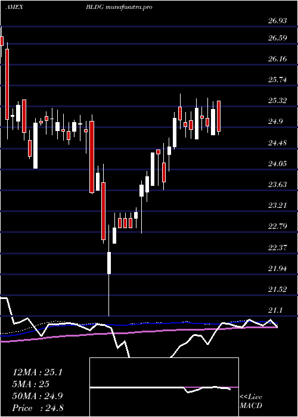Image resolution: width=298 pixels, height=417 pixels.
Task: Click the 5MA : 25 readout
Action: [x=31, y=384]
